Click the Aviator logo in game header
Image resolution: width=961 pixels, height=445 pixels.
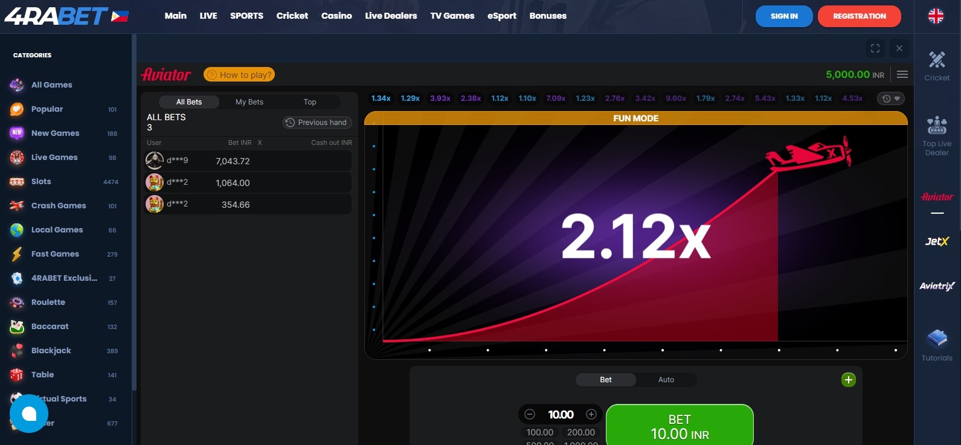(166, 74)
